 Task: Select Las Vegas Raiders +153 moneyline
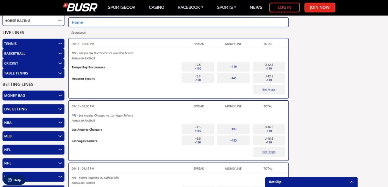tap(233, 140)
